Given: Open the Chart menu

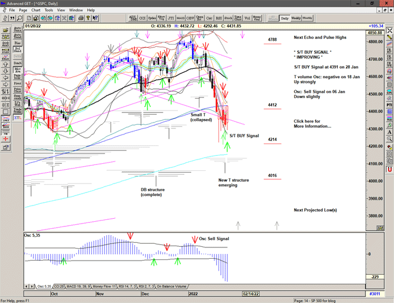Looking at the screenshot, I should tap(35, 10).
